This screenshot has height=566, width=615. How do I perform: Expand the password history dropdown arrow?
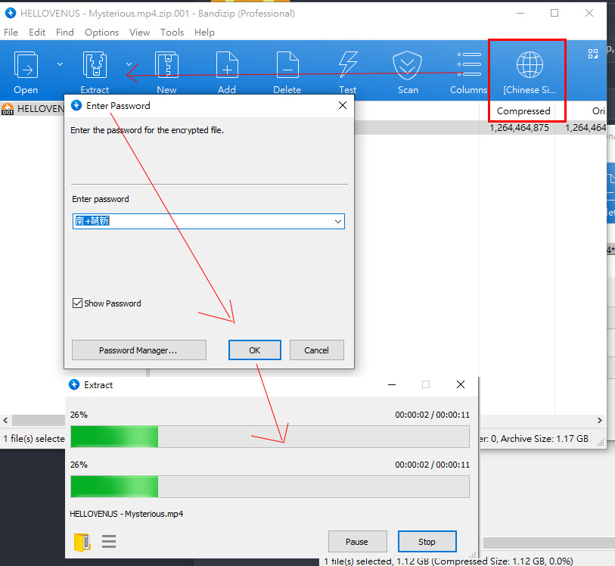(x=337, y=221)
